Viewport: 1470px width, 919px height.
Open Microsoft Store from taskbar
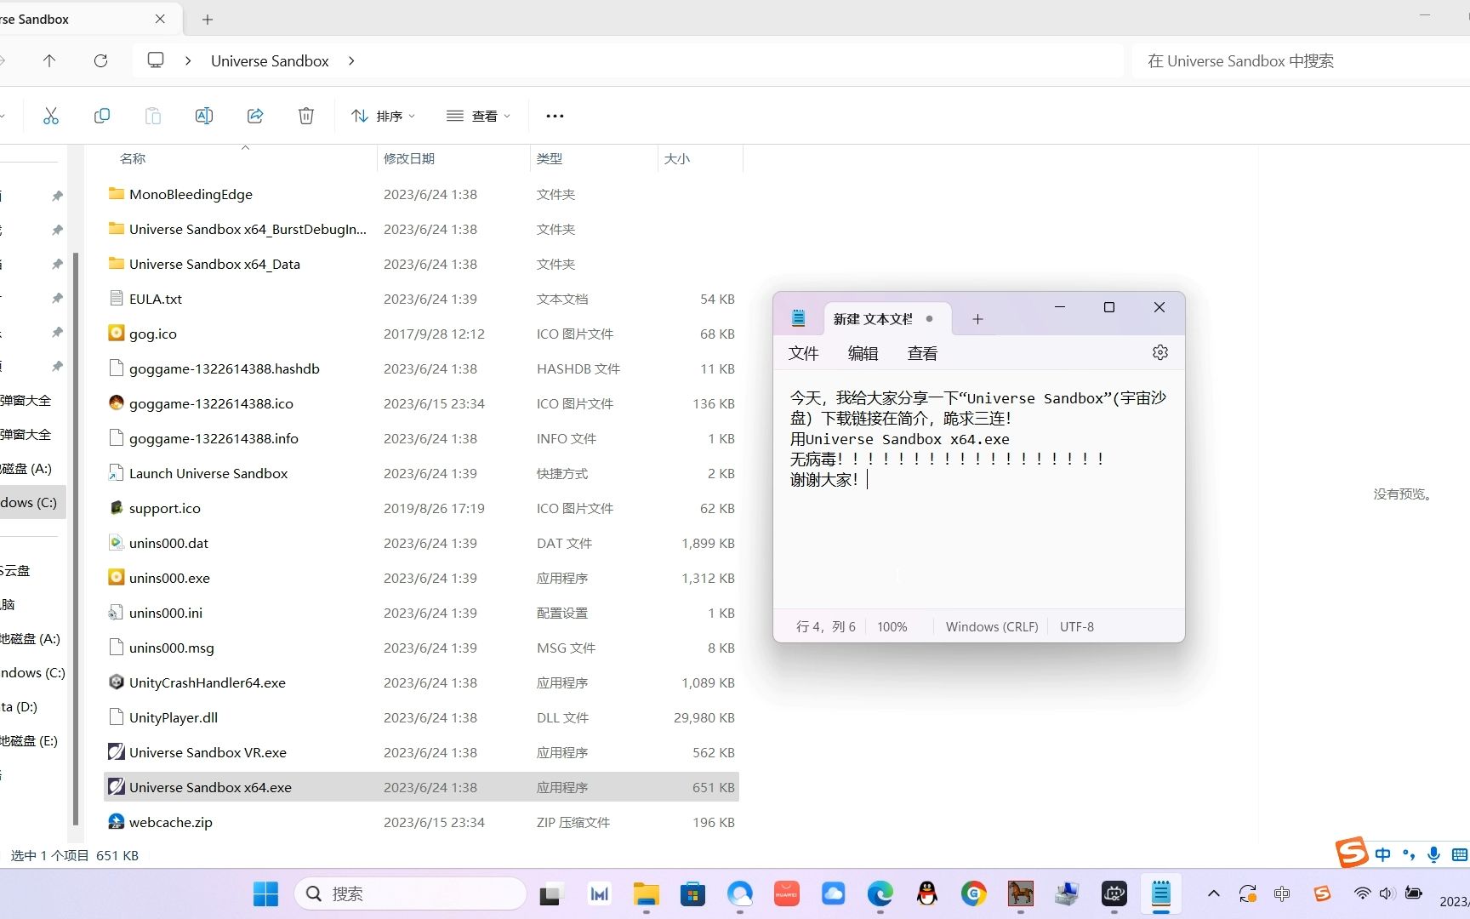tap(692, 893)
